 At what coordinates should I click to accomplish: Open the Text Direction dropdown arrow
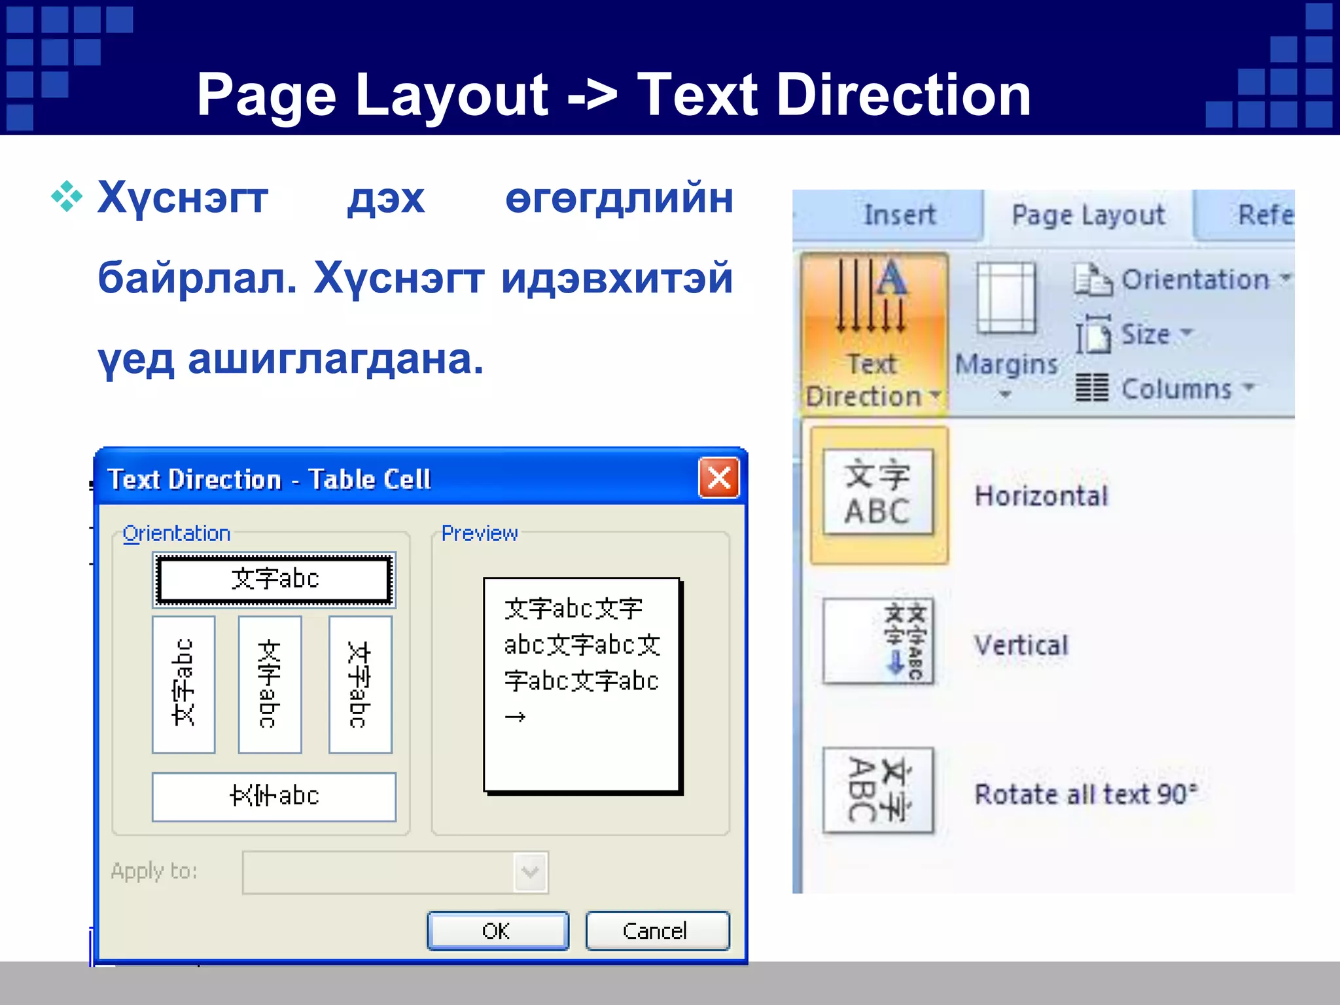(936, 395)
